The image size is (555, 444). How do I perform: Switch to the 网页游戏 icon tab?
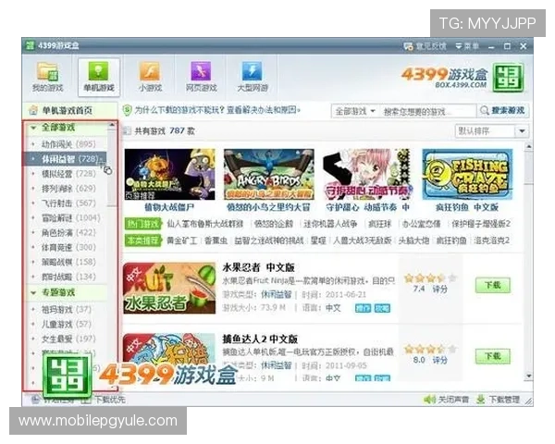[x=201, y=77]
